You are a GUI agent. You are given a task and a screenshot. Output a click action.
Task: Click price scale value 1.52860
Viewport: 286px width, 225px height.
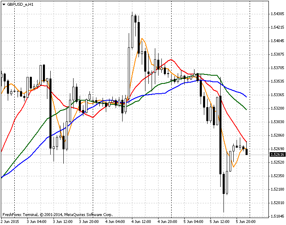277,135
